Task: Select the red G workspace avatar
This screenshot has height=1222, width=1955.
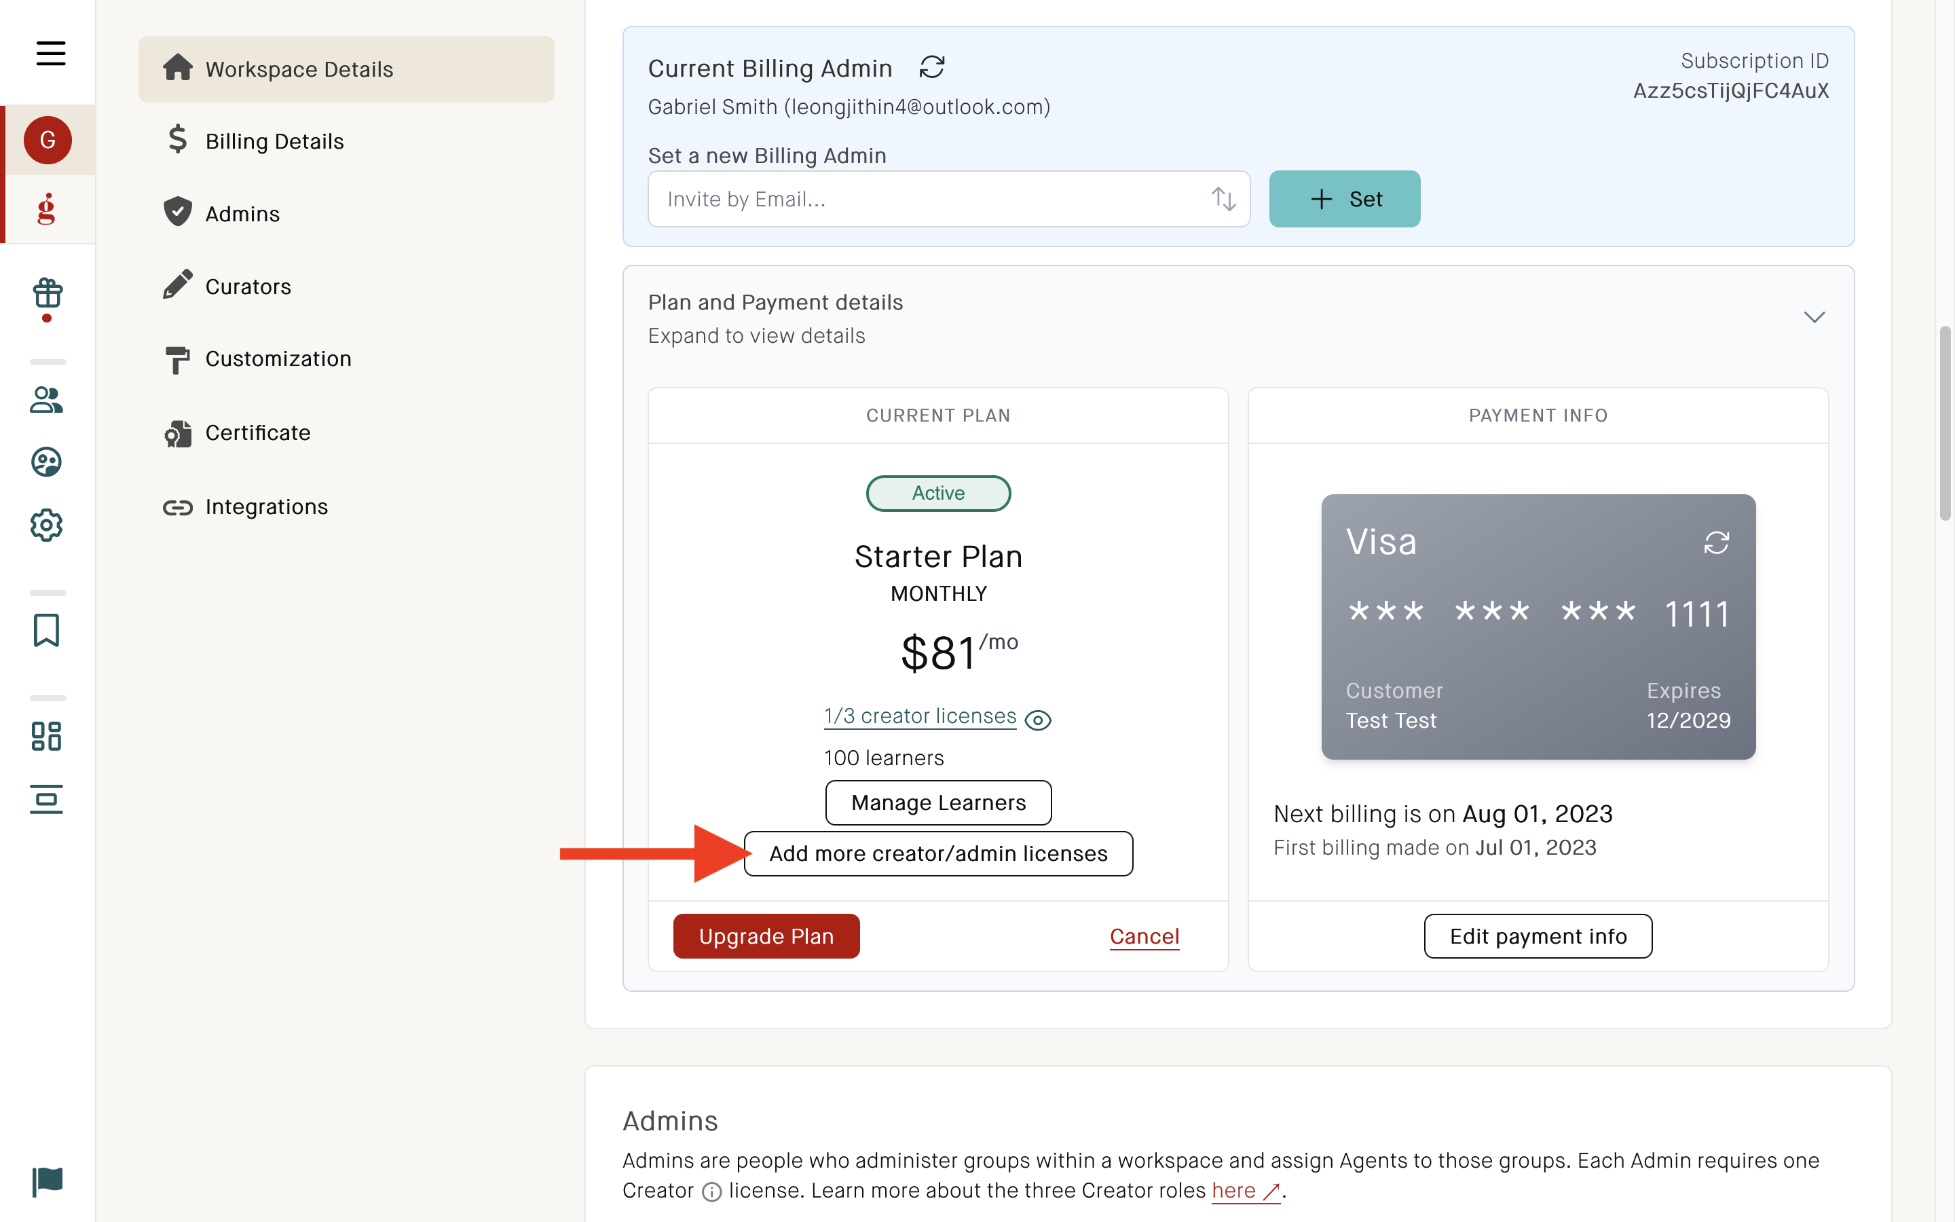Action: (x=47, y=140)
